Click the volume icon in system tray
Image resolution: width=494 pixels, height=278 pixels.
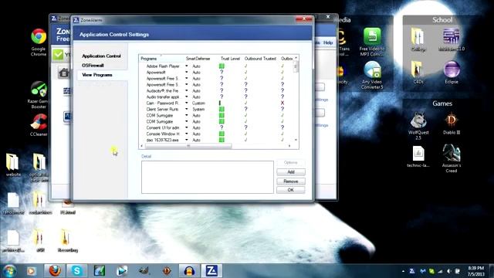point(449,271)
